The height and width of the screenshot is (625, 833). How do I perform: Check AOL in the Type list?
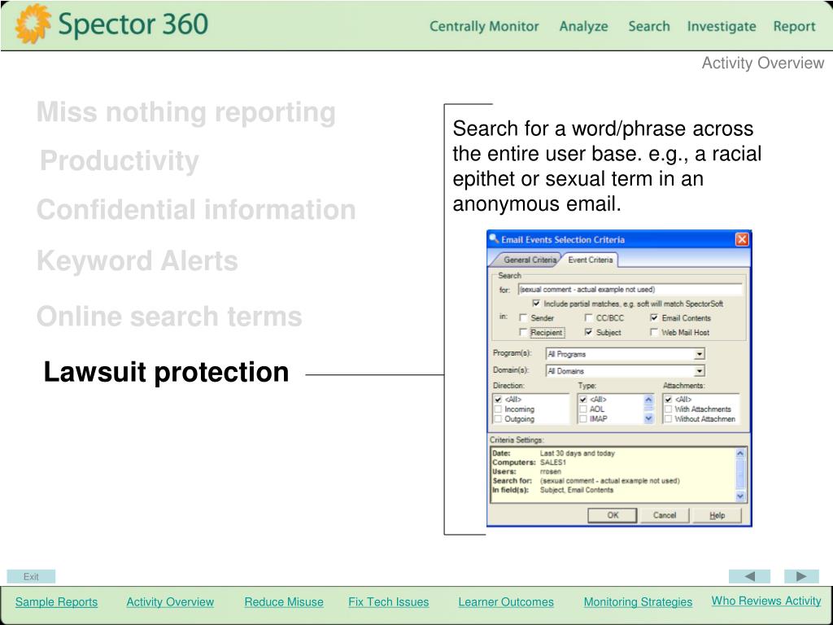[582, 409]
